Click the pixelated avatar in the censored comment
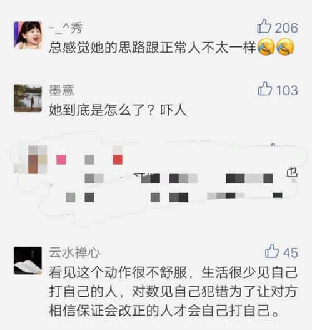The image size is (312, 330). [33, 160]
